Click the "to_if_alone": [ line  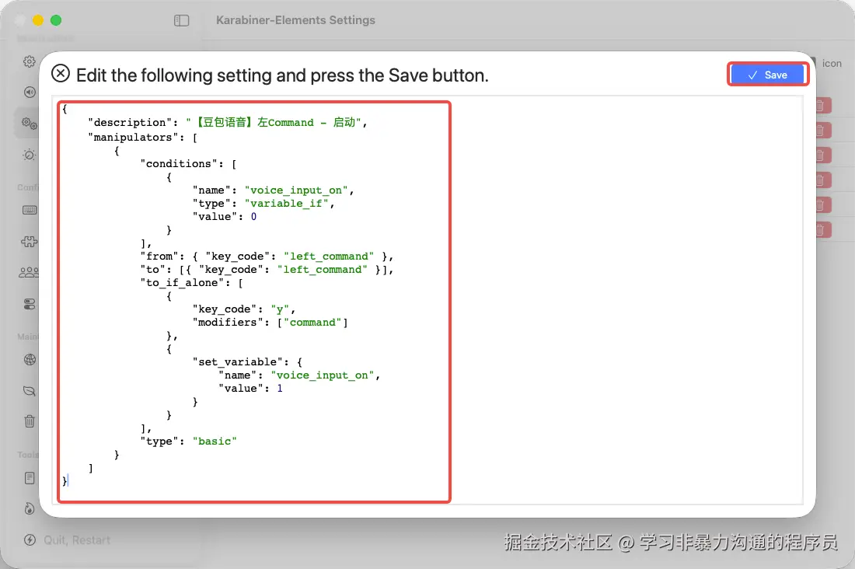191,283
